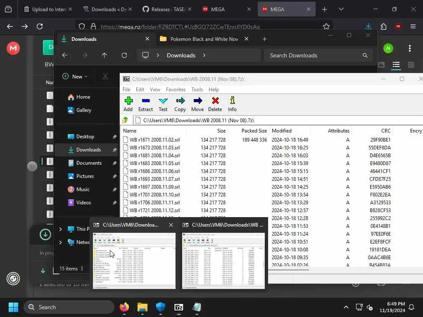Open Videos in Explorer sidebar
423x317 pixels.
(x=83, y=202)
